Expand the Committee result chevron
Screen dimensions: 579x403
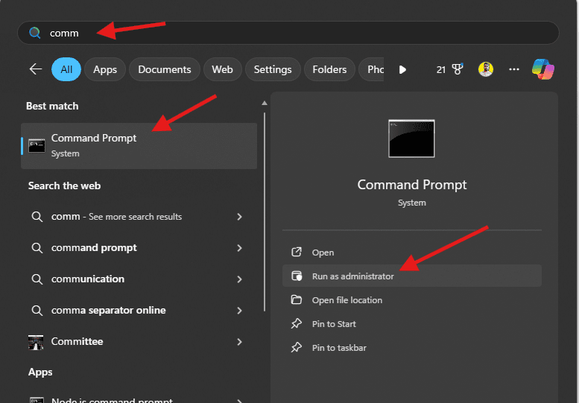(x=239, y=342)
